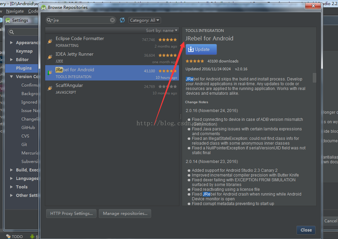Click Manage repositories button
The width and height of the screenshot is (338, 239).
(125, 213)
